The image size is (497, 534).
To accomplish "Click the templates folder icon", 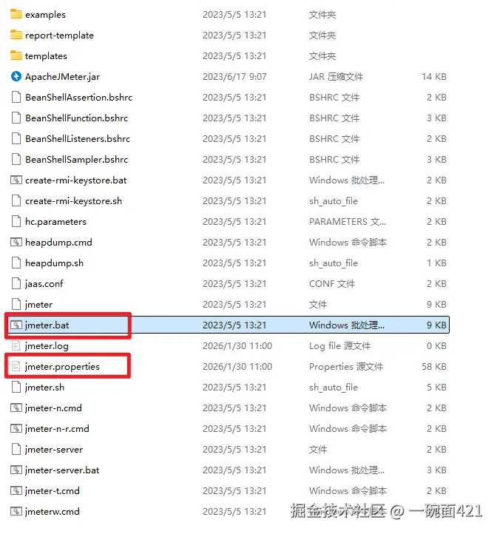I will coord(16,55).
